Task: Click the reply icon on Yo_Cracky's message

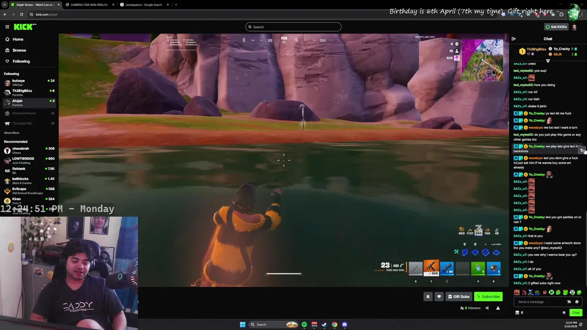Action: point(582,150)
